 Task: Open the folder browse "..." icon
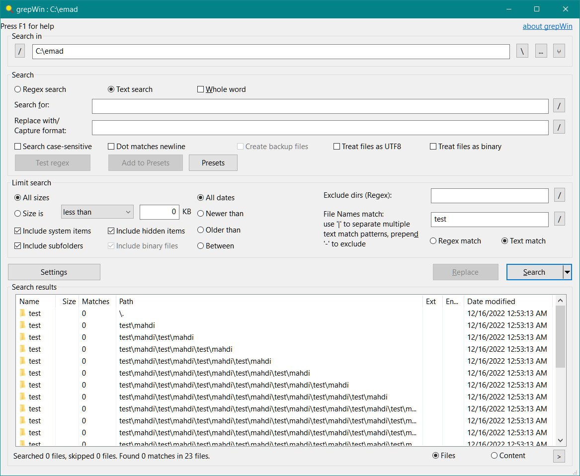click(x=541, y=51)
